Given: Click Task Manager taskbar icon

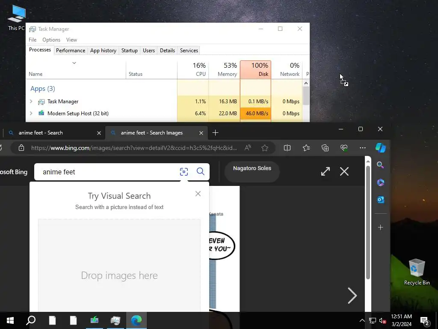Looking at the screenshot, I should click(x=115, y=320).
